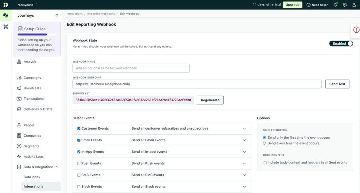Open the Nicelydone workspace switcher
360x193 pixels.
[28, 5]
